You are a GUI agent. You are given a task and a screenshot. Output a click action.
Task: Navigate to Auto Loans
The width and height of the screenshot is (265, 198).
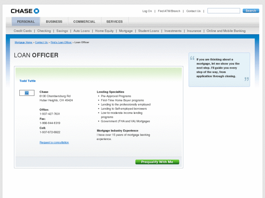coord(81,31)
